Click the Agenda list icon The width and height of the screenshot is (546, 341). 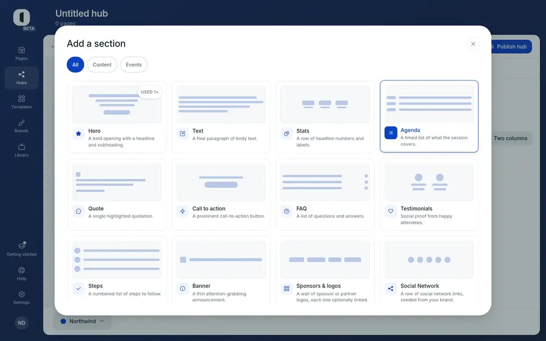(391, 133)
